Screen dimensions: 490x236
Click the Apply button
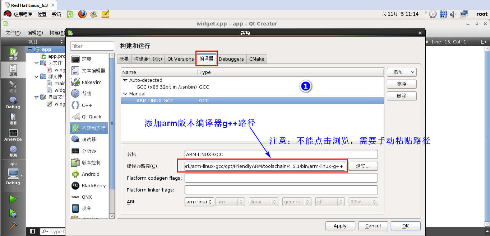(x=340, y=226)
